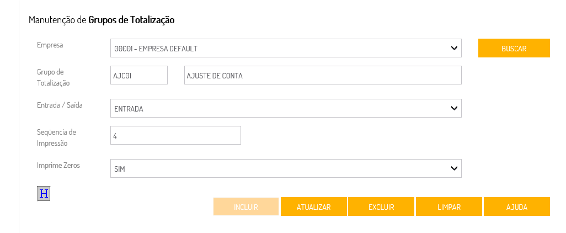The height and width of the screenshot is (233, 566).
Task: Focus the group code field containing AJC01
Action: 139,76
